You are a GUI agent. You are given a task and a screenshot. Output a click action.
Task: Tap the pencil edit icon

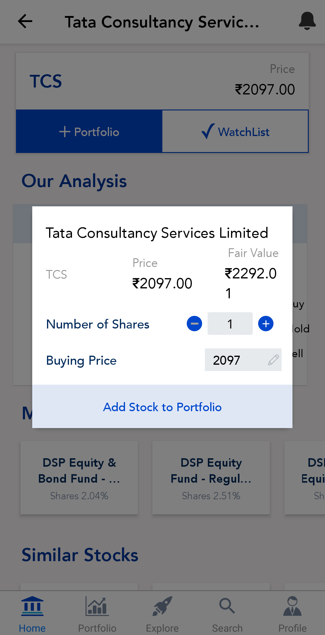tap(273, 360)
